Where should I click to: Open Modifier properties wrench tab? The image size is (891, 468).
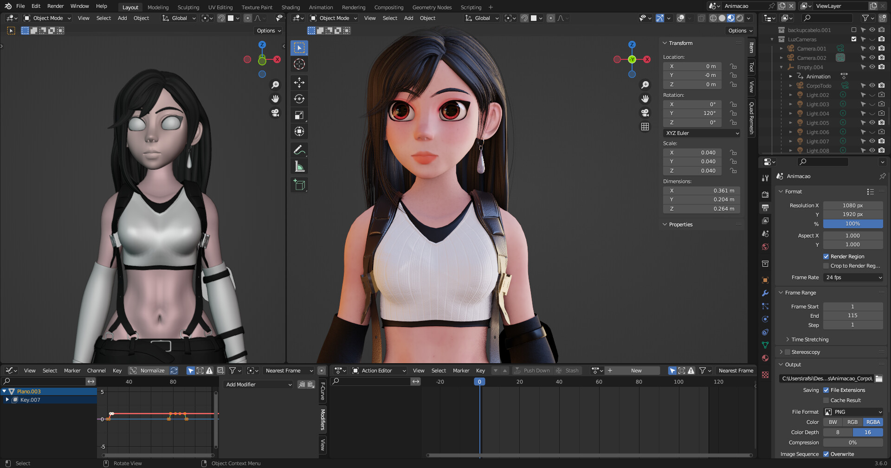765,293
